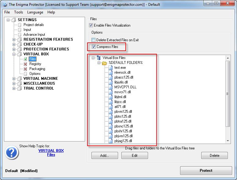Click the REGISTRATION FEATURES pages icon
The image size is (237, 180).
tap(20, 39)
